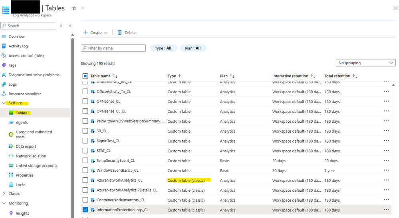Open Access control (IAM) in sidebar
The width and height of the screenshot is (399, 218).
26,56
